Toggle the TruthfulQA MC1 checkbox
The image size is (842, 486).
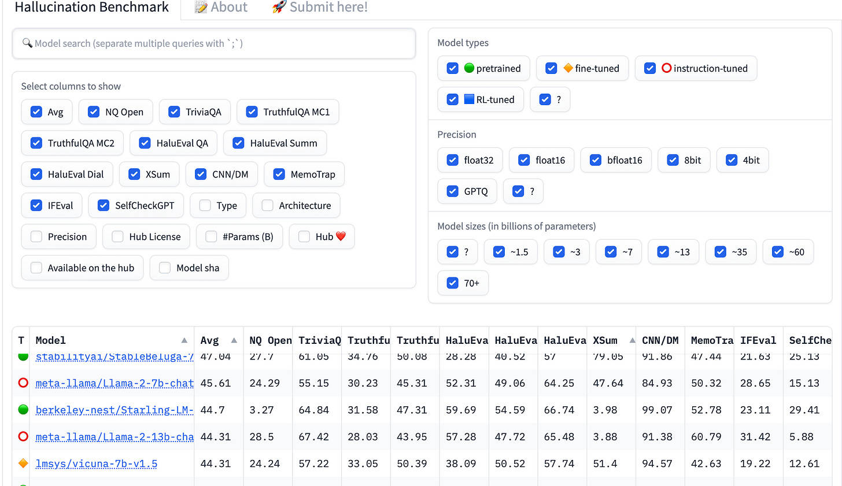click(x=252, y=112)
